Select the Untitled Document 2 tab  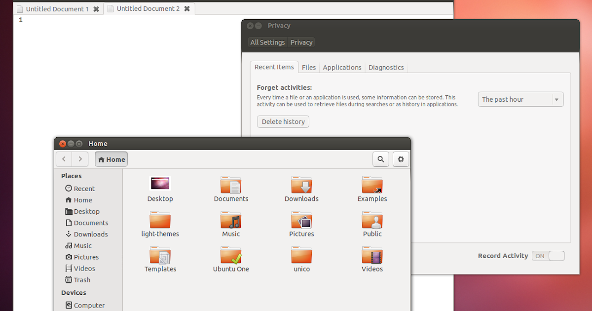146,8
